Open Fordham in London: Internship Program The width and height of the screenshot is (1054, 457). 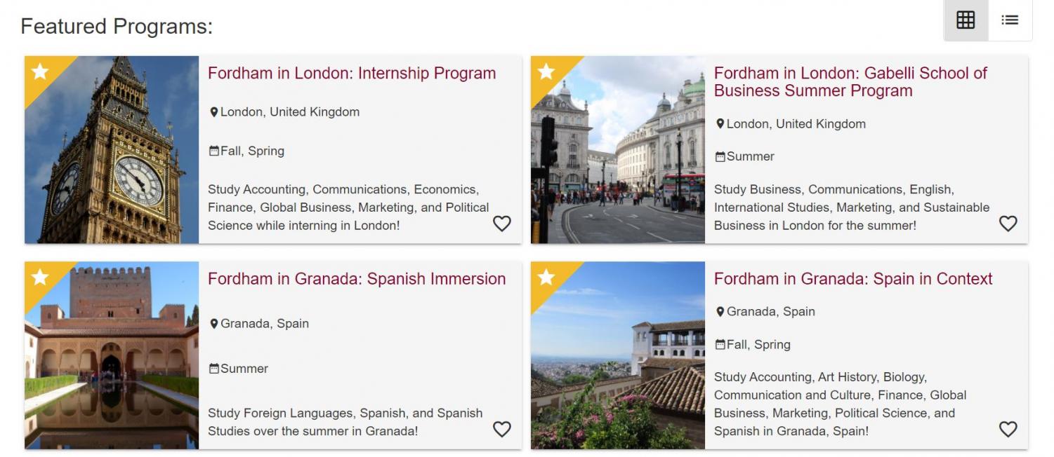351,74
